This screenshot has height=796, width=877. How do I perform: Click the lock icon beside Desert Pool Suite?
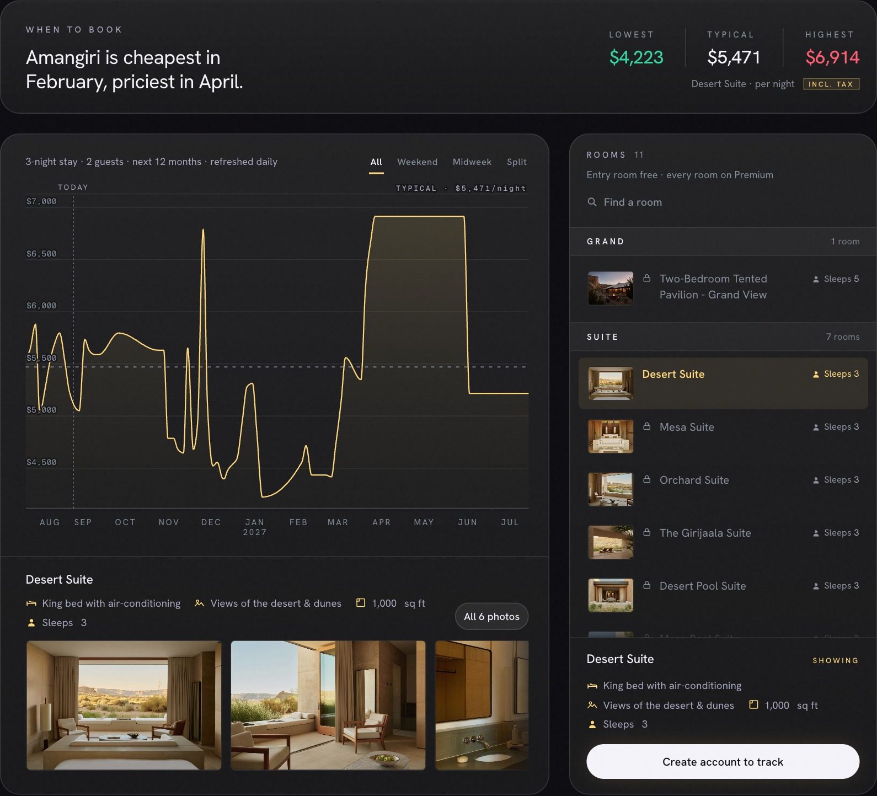647,585
